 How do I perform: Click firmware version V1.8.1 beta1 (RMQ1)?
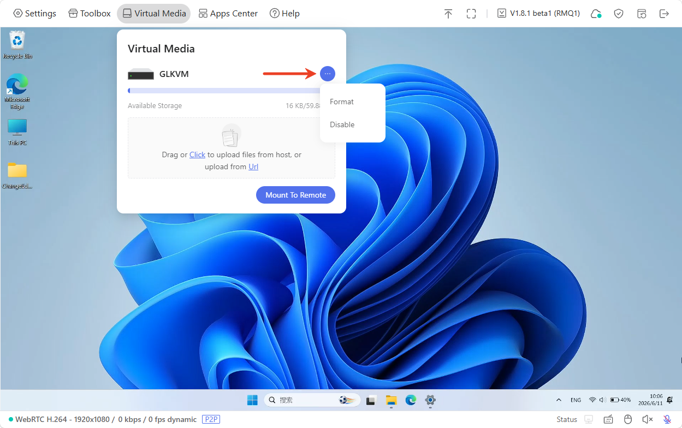538,14
